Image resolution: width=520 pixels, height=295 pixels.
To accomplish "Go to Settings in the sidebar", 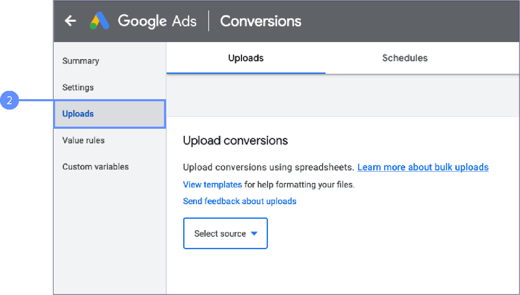I will coord(78,87).
